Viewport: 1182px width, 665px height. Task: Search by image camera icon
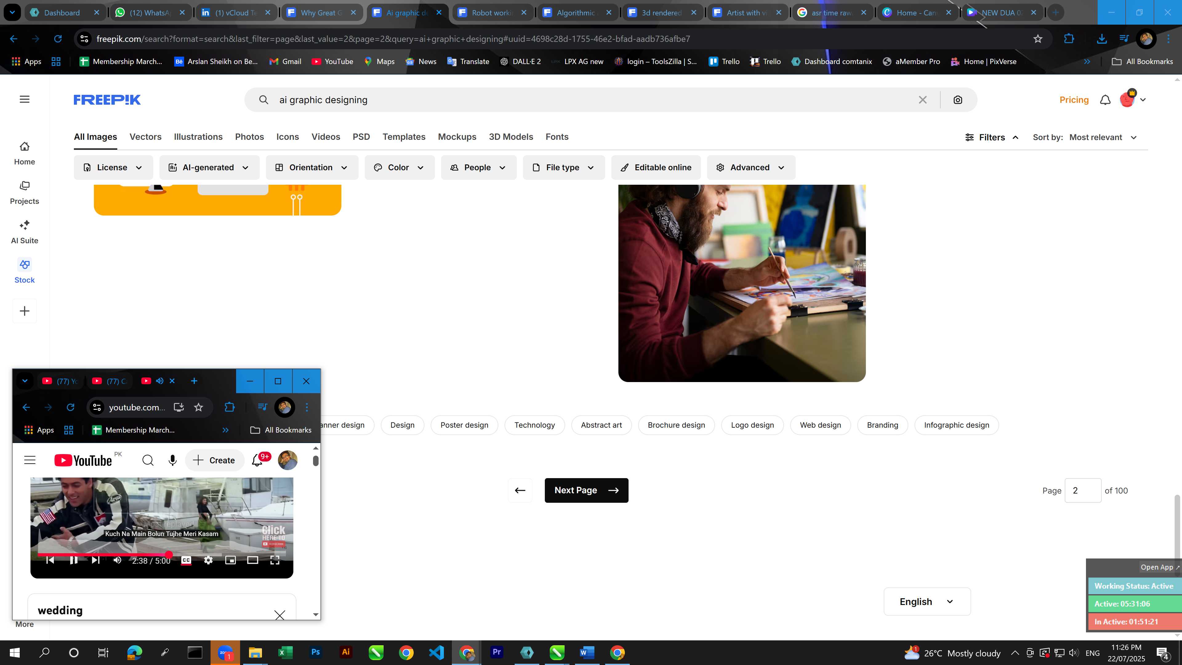coord(958,99)
